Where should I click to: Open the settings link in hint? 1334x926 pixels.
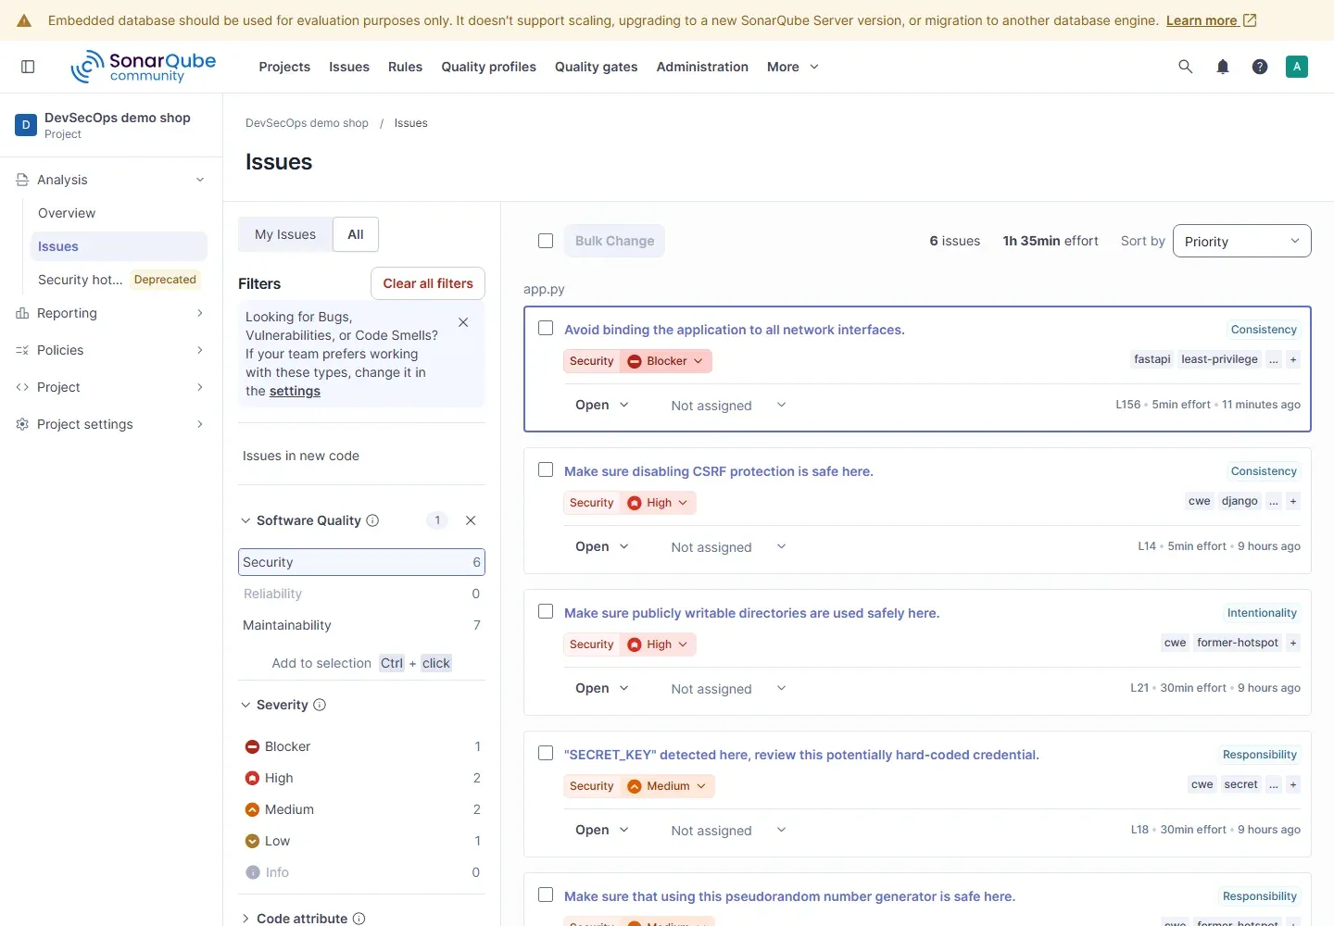click(295, 391)
